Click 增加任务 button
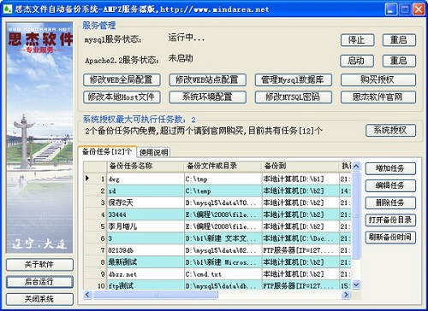 coord(390,168)
